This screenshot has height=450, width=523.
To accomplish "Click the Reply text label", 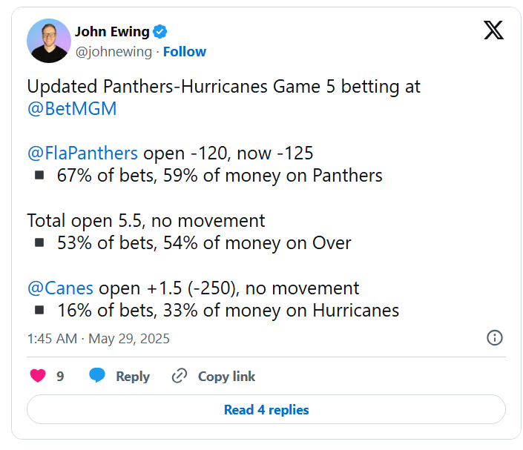I will coord(133,377).
